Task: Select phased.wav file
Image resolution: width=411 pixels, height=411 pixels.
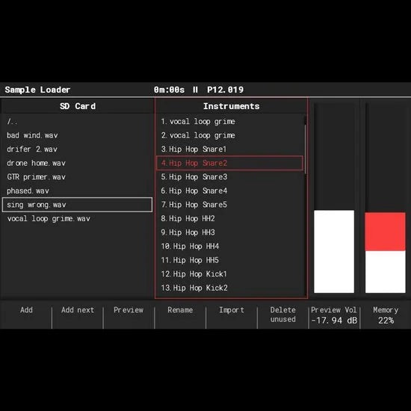Action: point(77,191)
